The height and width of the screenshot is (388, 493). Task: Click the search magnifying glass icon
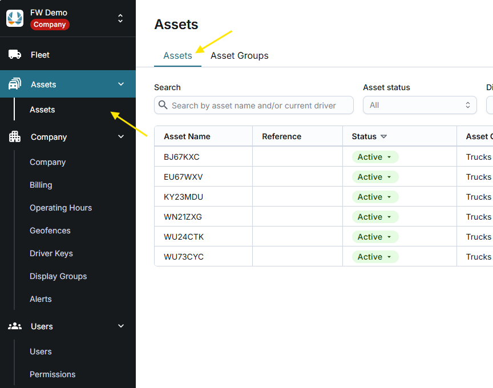(163, 105)
